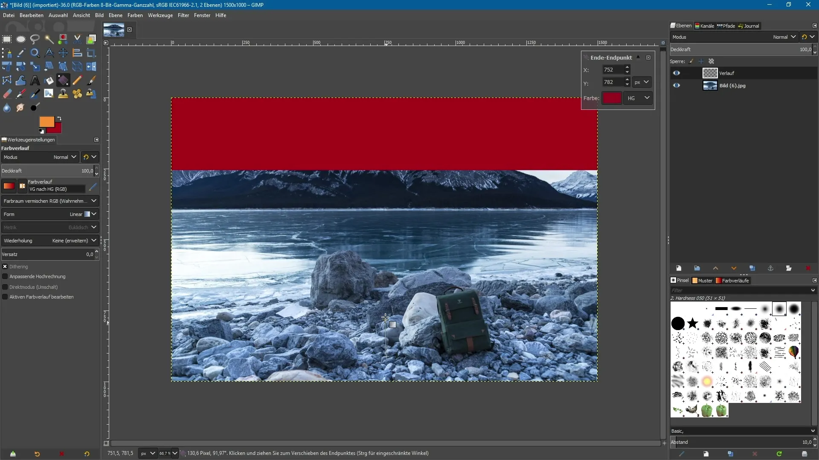Select the Free Select lasso tool

(35, 39)
